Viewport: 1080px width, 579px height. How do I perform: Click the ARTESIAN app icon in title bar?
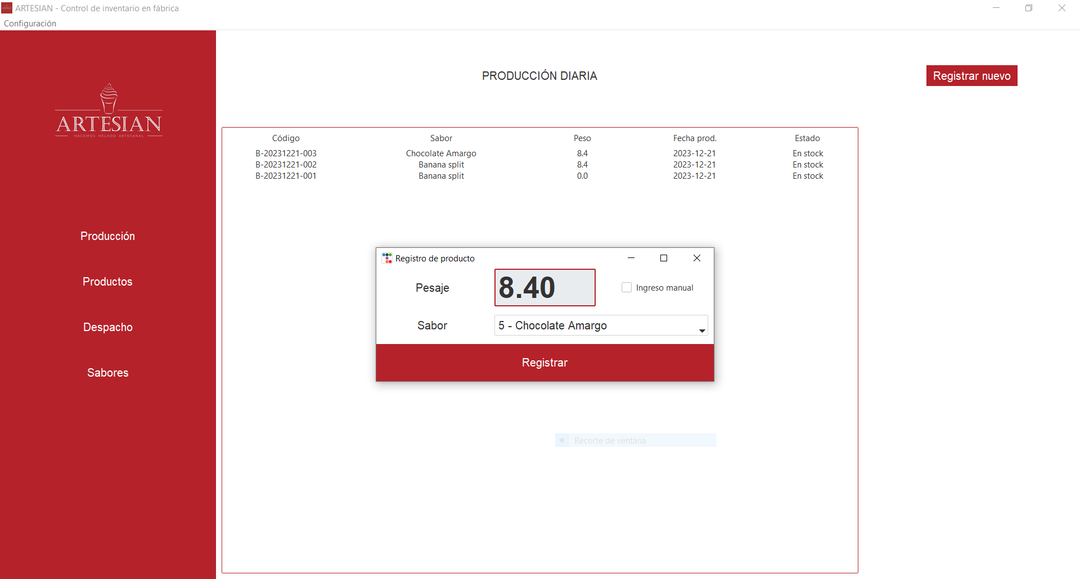tap(7, 8)
